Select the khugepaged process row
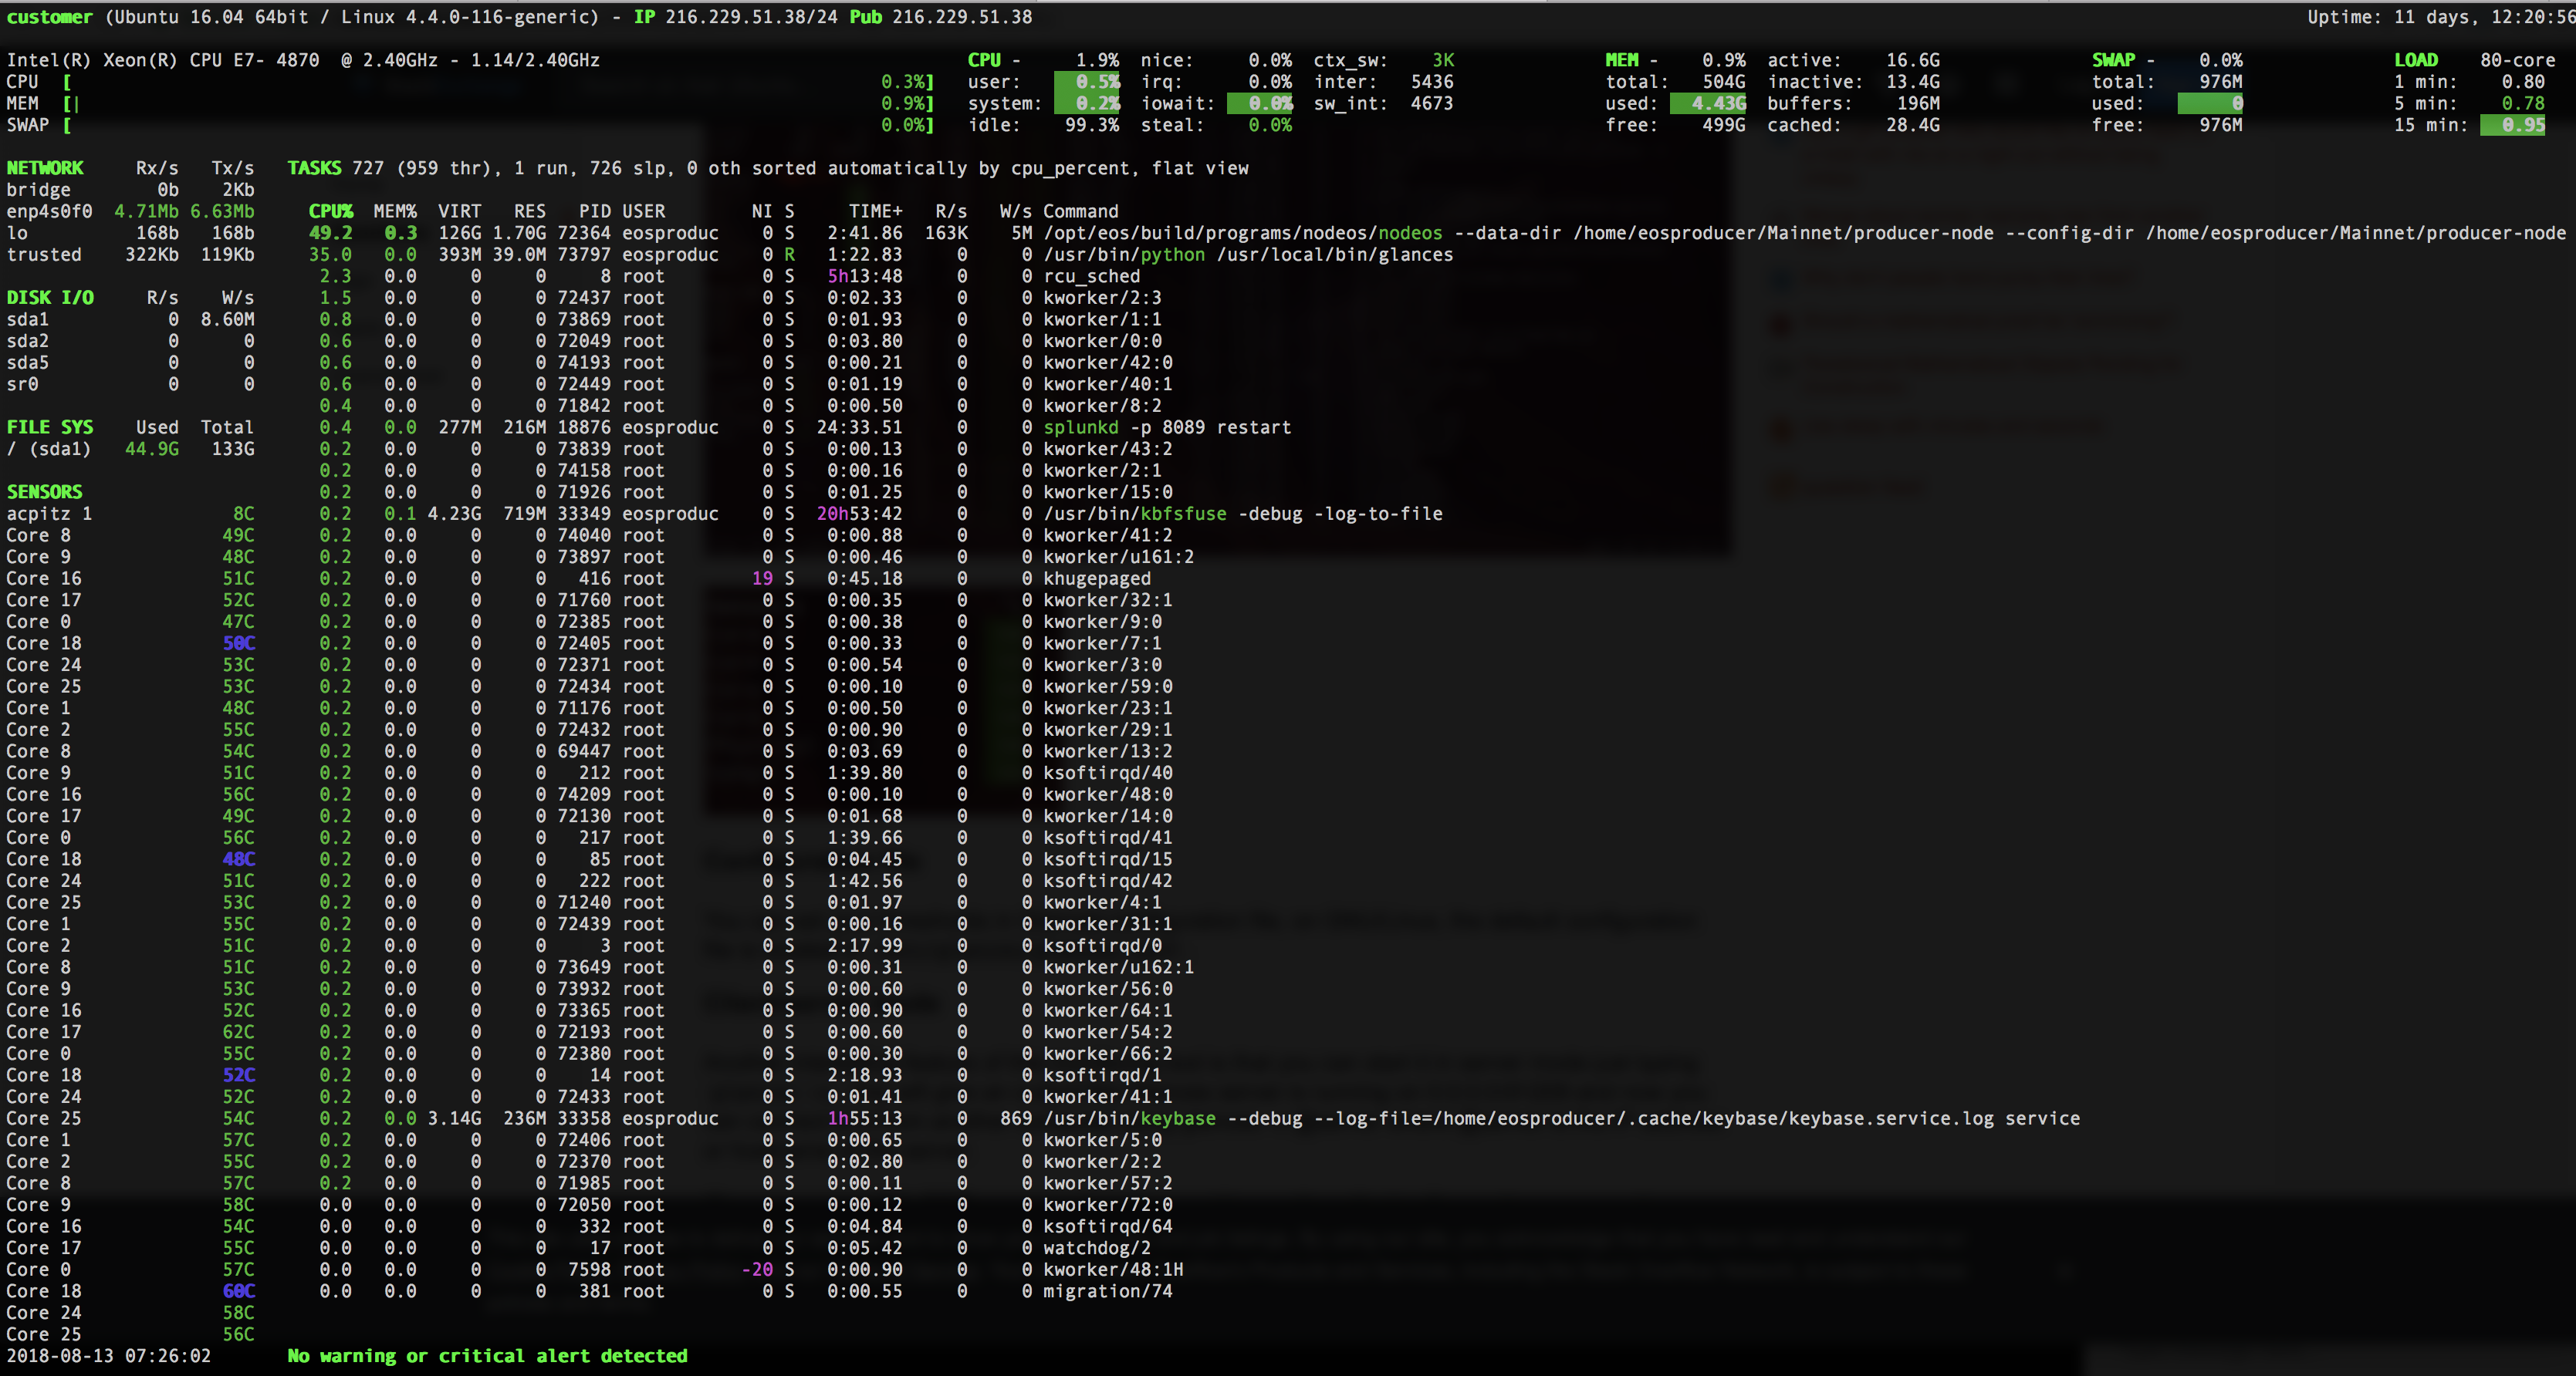This screenshot has width=2576, height=1376. click(x=735, y=578)
